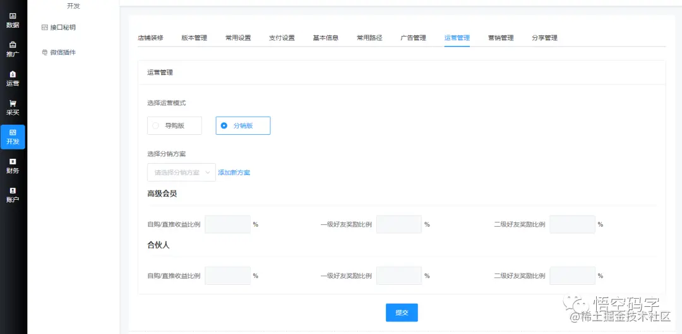
Task: Click the 选择运营模式 label
Action: point(167,103)
